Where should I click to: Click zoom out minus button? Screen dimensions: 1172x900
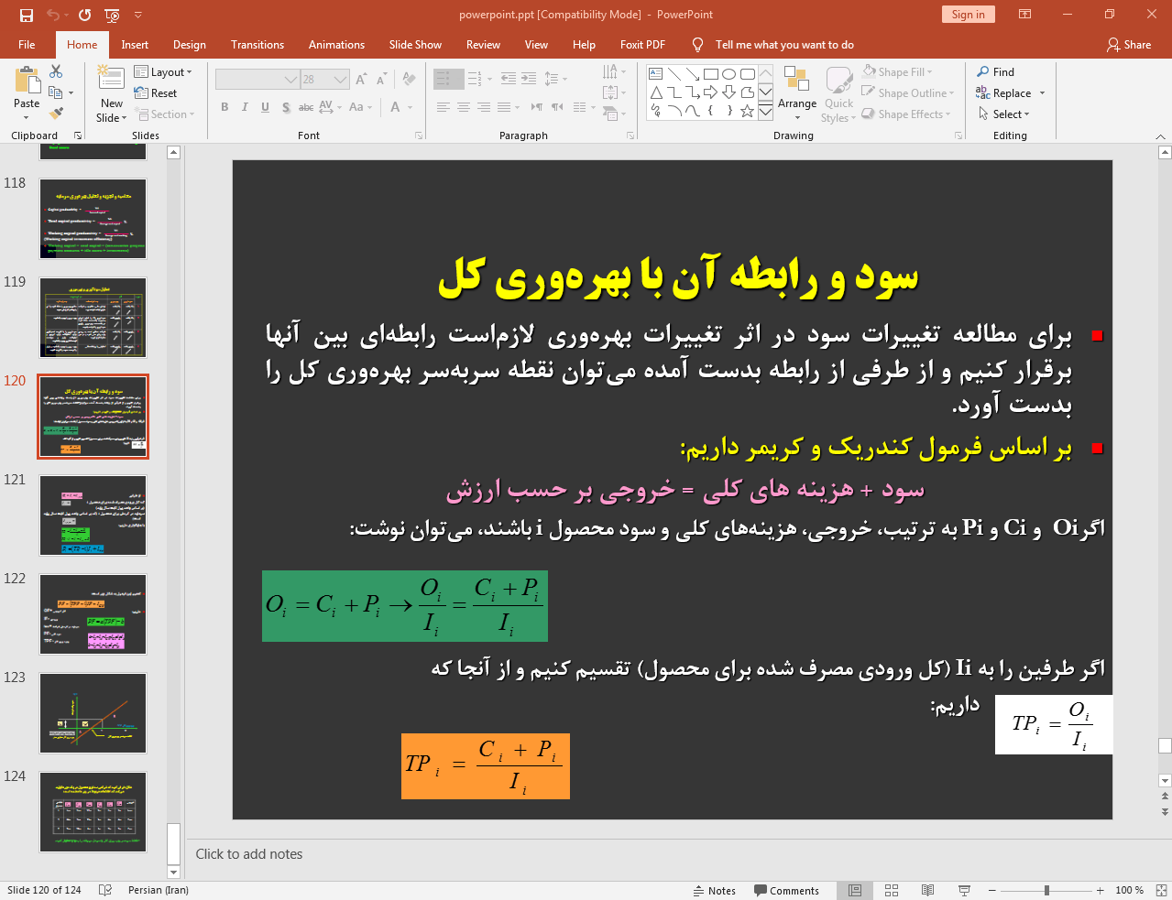[x=992, y=890]
